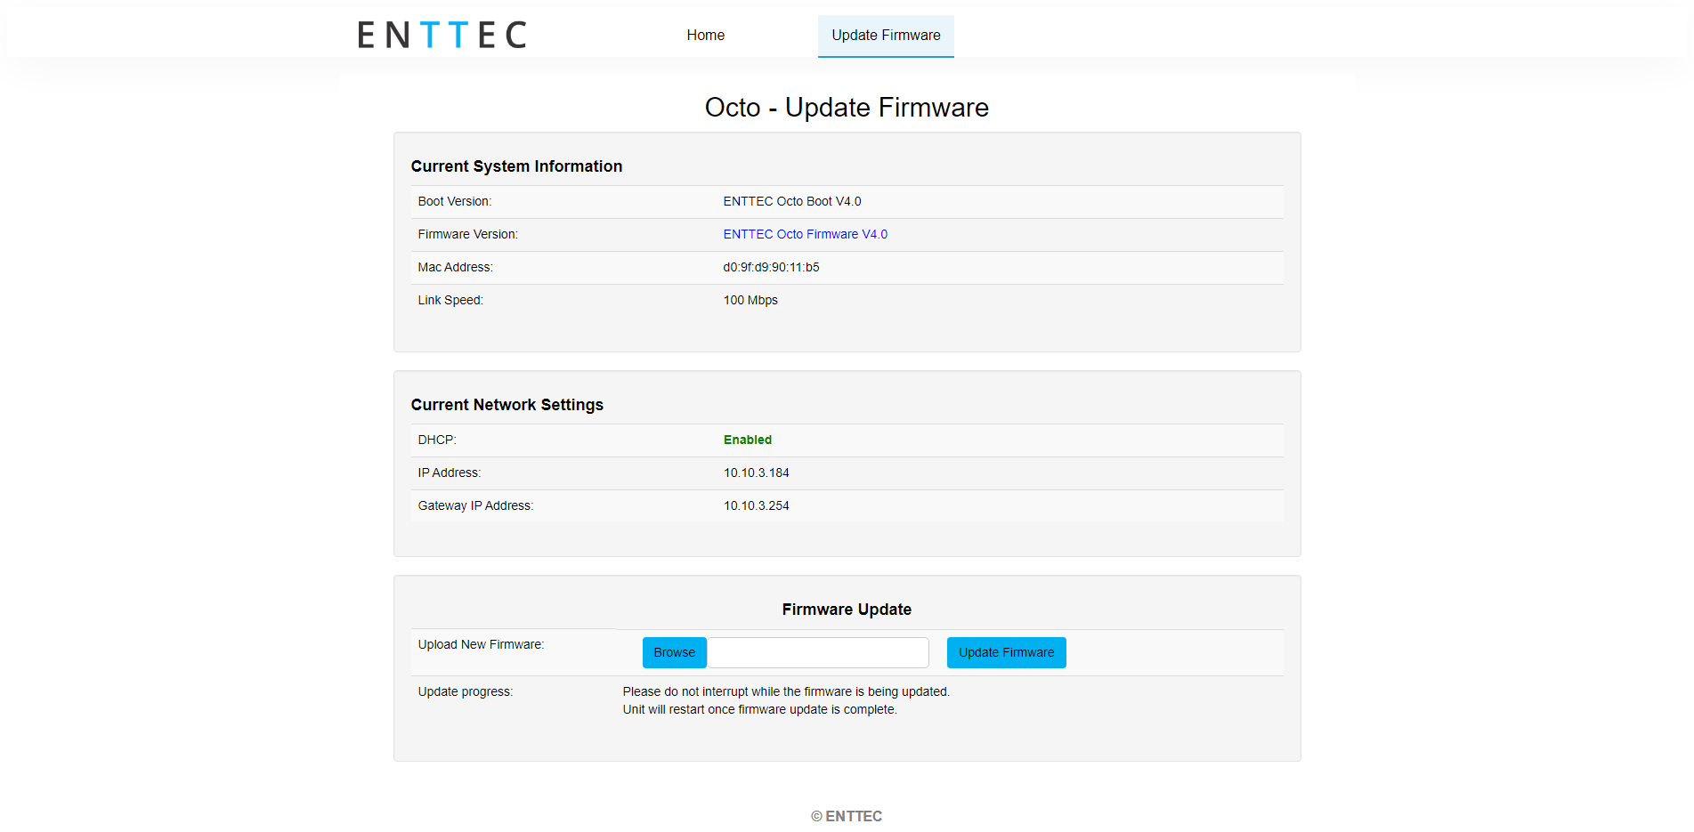The height and width of the screenshot is (832, 1694).
Task: Click the 'Unit will restart' notice text
Action: pos(760,709)
